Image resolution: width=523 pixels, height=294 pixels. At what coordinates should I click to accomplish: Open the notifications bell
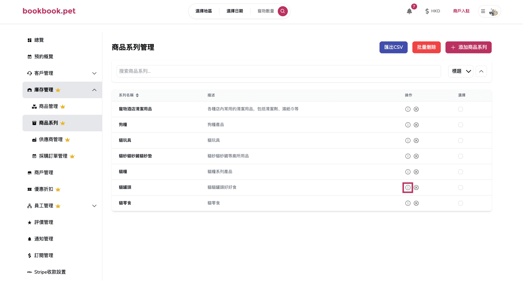tap(409, 11)
